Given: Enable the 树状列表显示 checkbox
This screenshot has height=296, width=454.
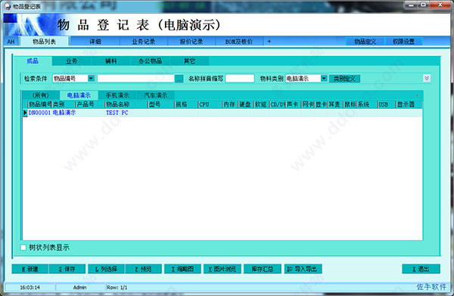Looking at the screenshot, I should pyautogui.click(x=23, y=248).
